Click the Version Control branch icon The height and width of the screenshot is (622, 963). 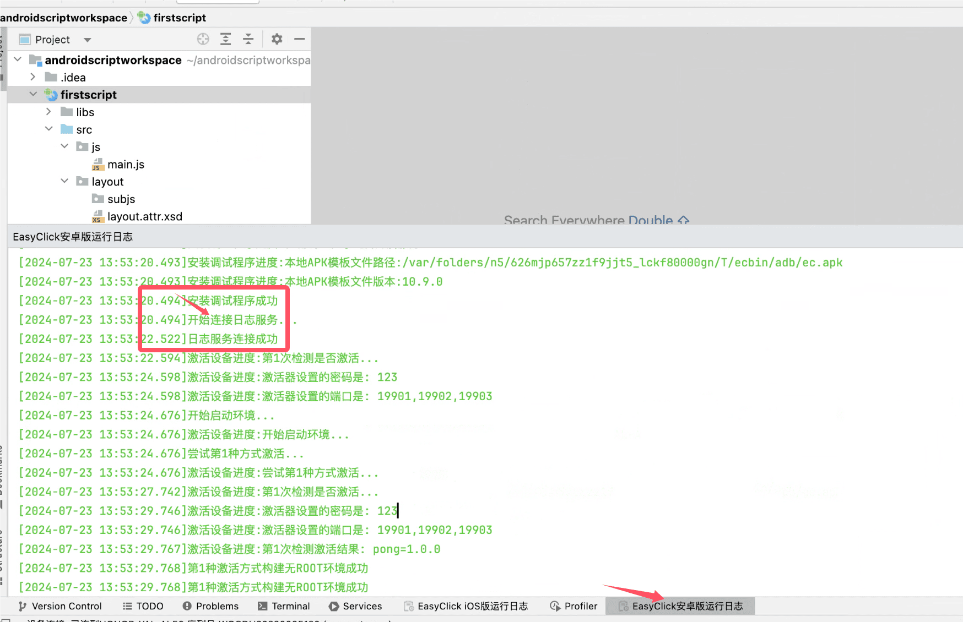click(x=23, y=606)
